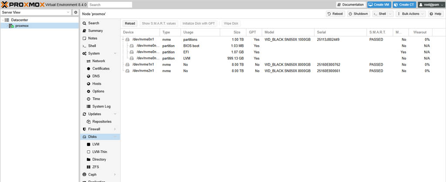This screenshot has height=182, width=446.
Task: Open the node Shell button
Action: coord(380,14)
